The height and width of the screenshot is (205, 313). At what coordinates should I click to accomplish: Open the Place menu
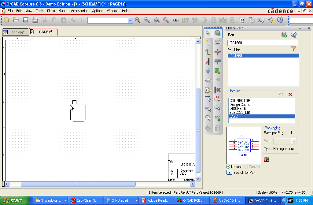(x=51, y=11)
